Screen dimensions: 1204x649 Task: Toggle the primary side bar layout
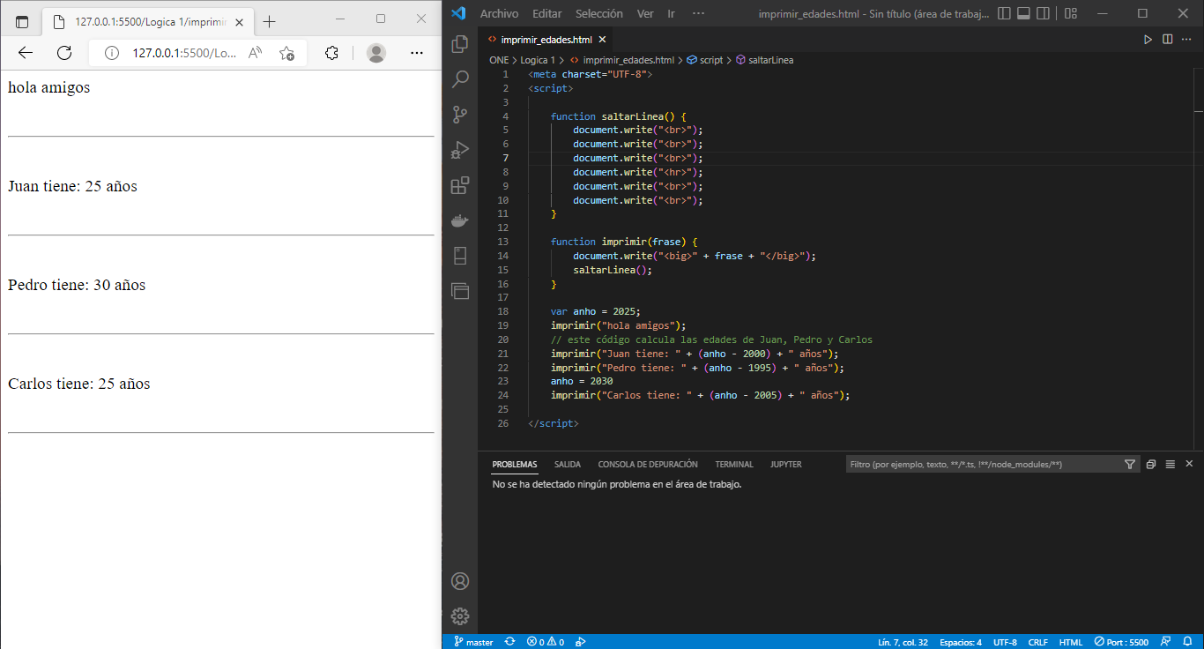click(x=1006, y=13)
